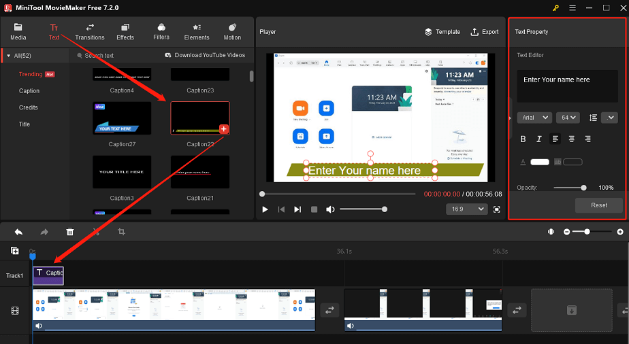The width and height of the screenshot is (629, 344).
Task: Toggle timeline auto snap icon
Action: (551, 232)
